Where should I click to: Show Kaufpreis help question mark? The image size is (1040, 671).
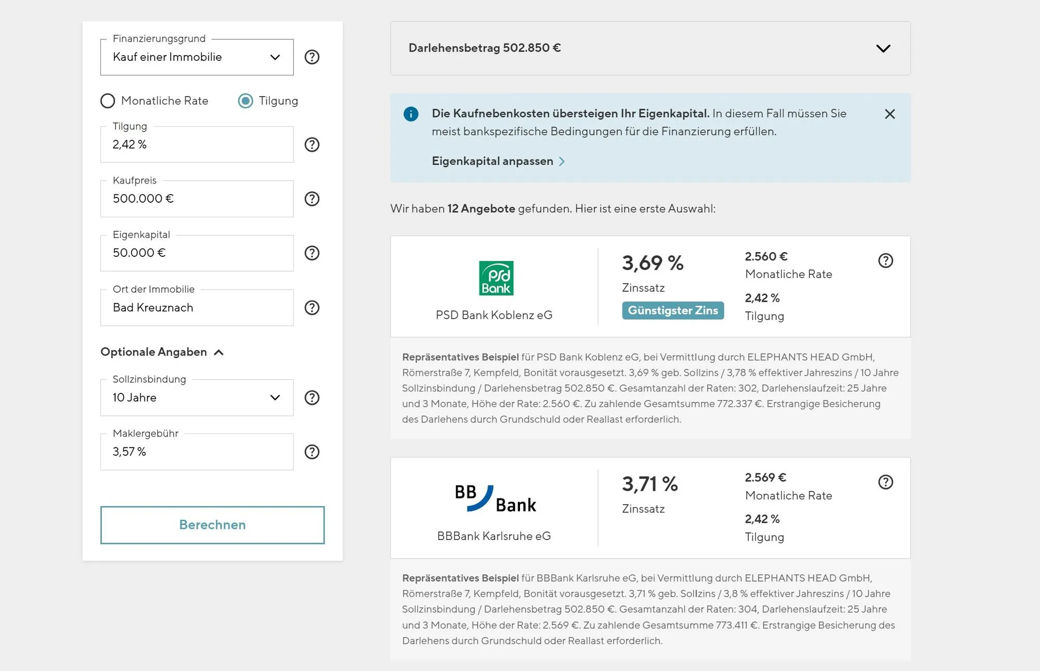click(311, 199)
